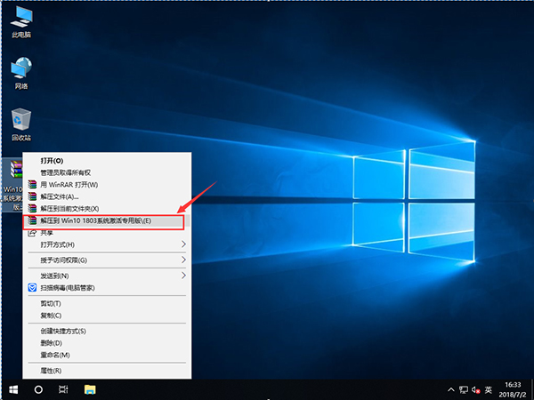Choose 重命名(M) menu entry
Image resolution: width=534 pixels, height=400 pixels.
click(107, 355)
